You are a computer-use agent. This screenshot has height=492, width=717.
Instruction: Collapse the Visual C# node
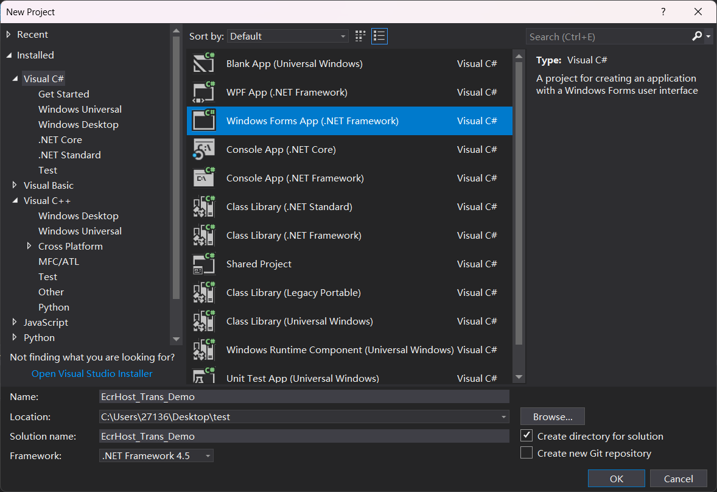coord(15,79)
